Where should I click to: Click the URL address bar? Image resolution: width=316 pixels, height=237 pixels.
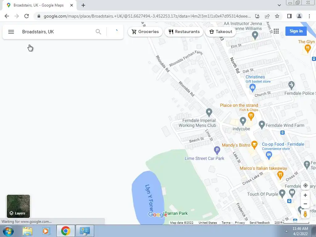147,16
